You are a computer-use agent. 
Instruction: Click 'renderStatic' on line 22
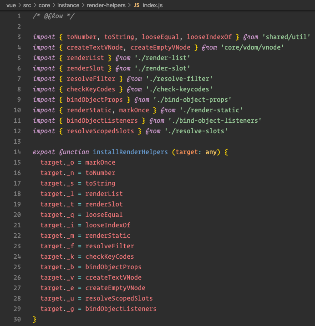point(107,236)
